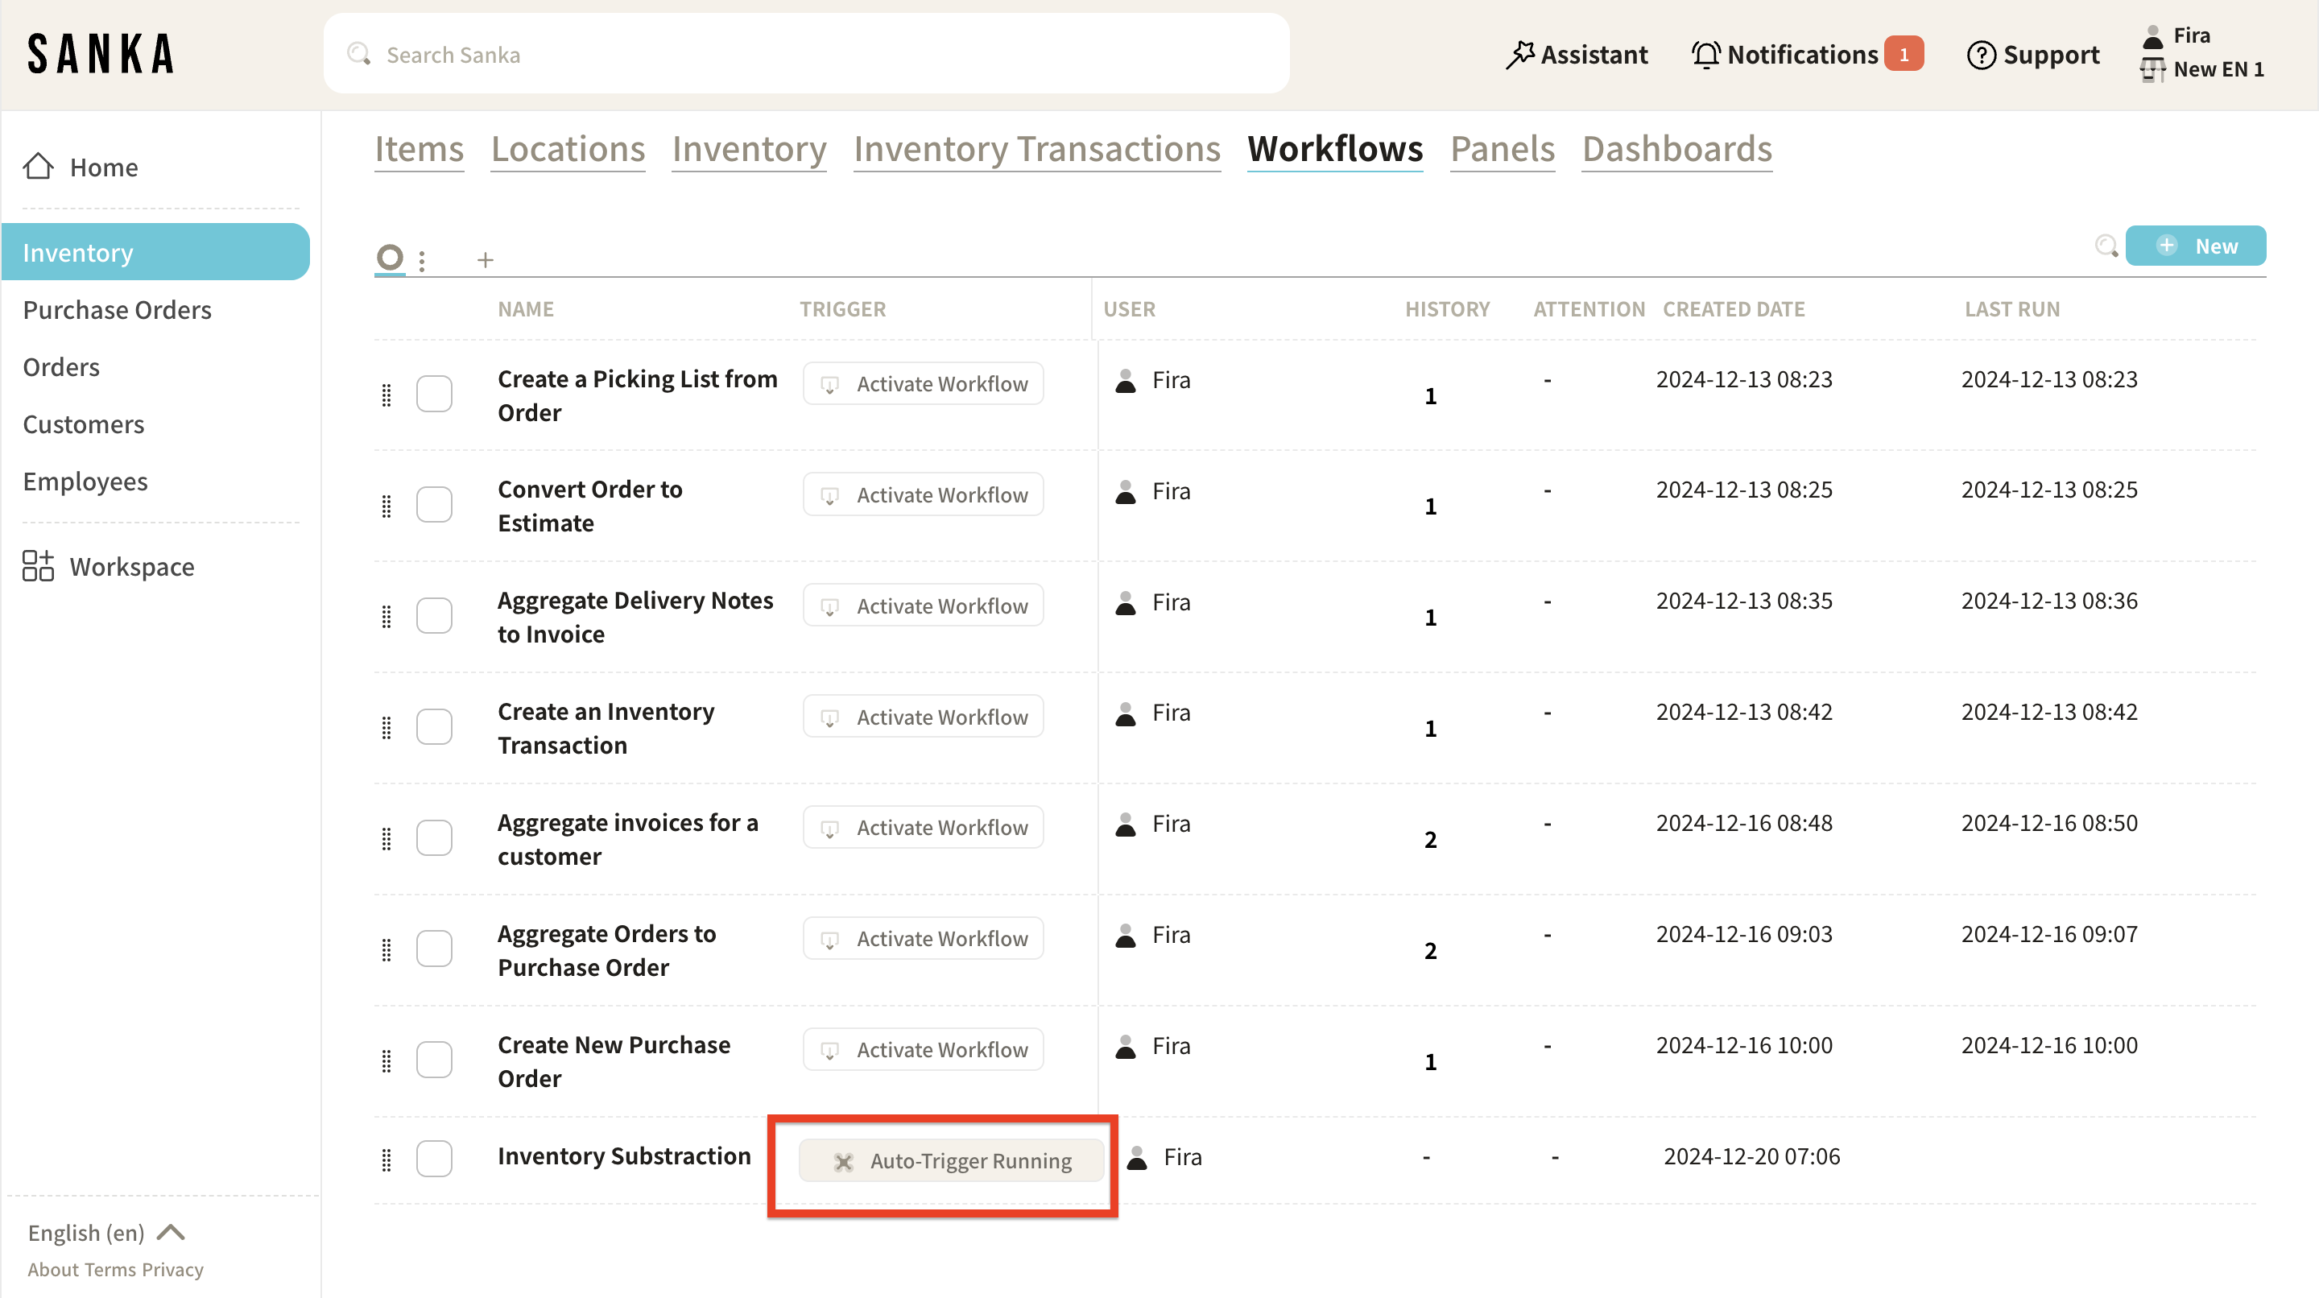This screenshot has width=2319, height=1298.
Task: Switch to the Inventory Transactions tab
Action: [x=1036, y=148]
